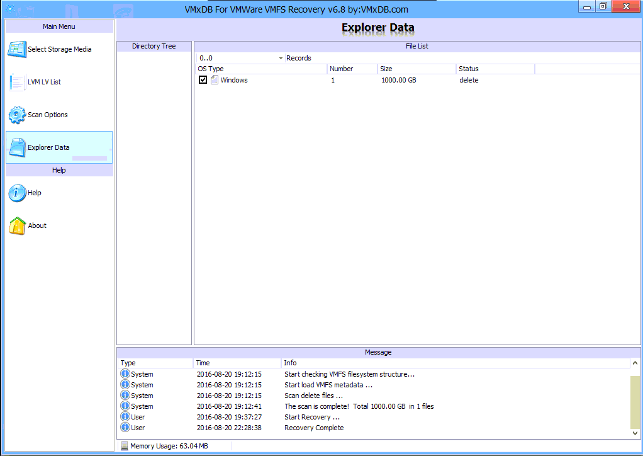Screen dimensions: 643x456
Task: Click info icon for 'Start load VMFS metadata' message
Action: (x=125, y=385)
